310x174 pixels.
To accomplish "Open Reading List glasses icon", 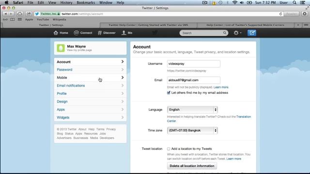I will click(x=5, y=19).
